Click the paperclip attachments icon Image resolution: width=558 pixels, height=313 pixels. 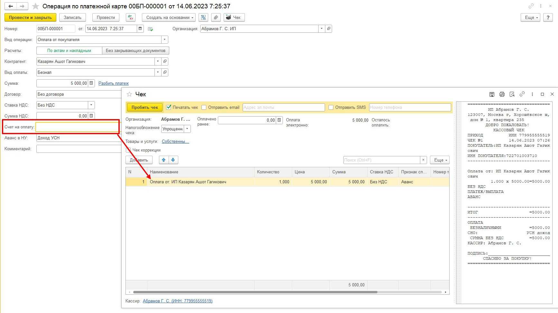point(216,17)
